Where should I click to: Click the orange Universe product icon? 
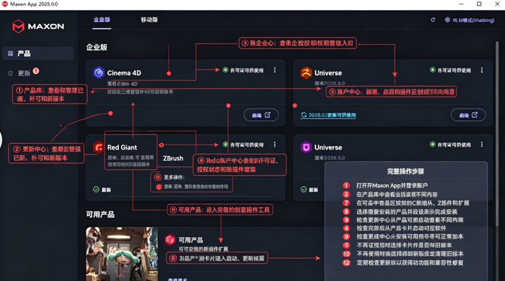[306, 73]
